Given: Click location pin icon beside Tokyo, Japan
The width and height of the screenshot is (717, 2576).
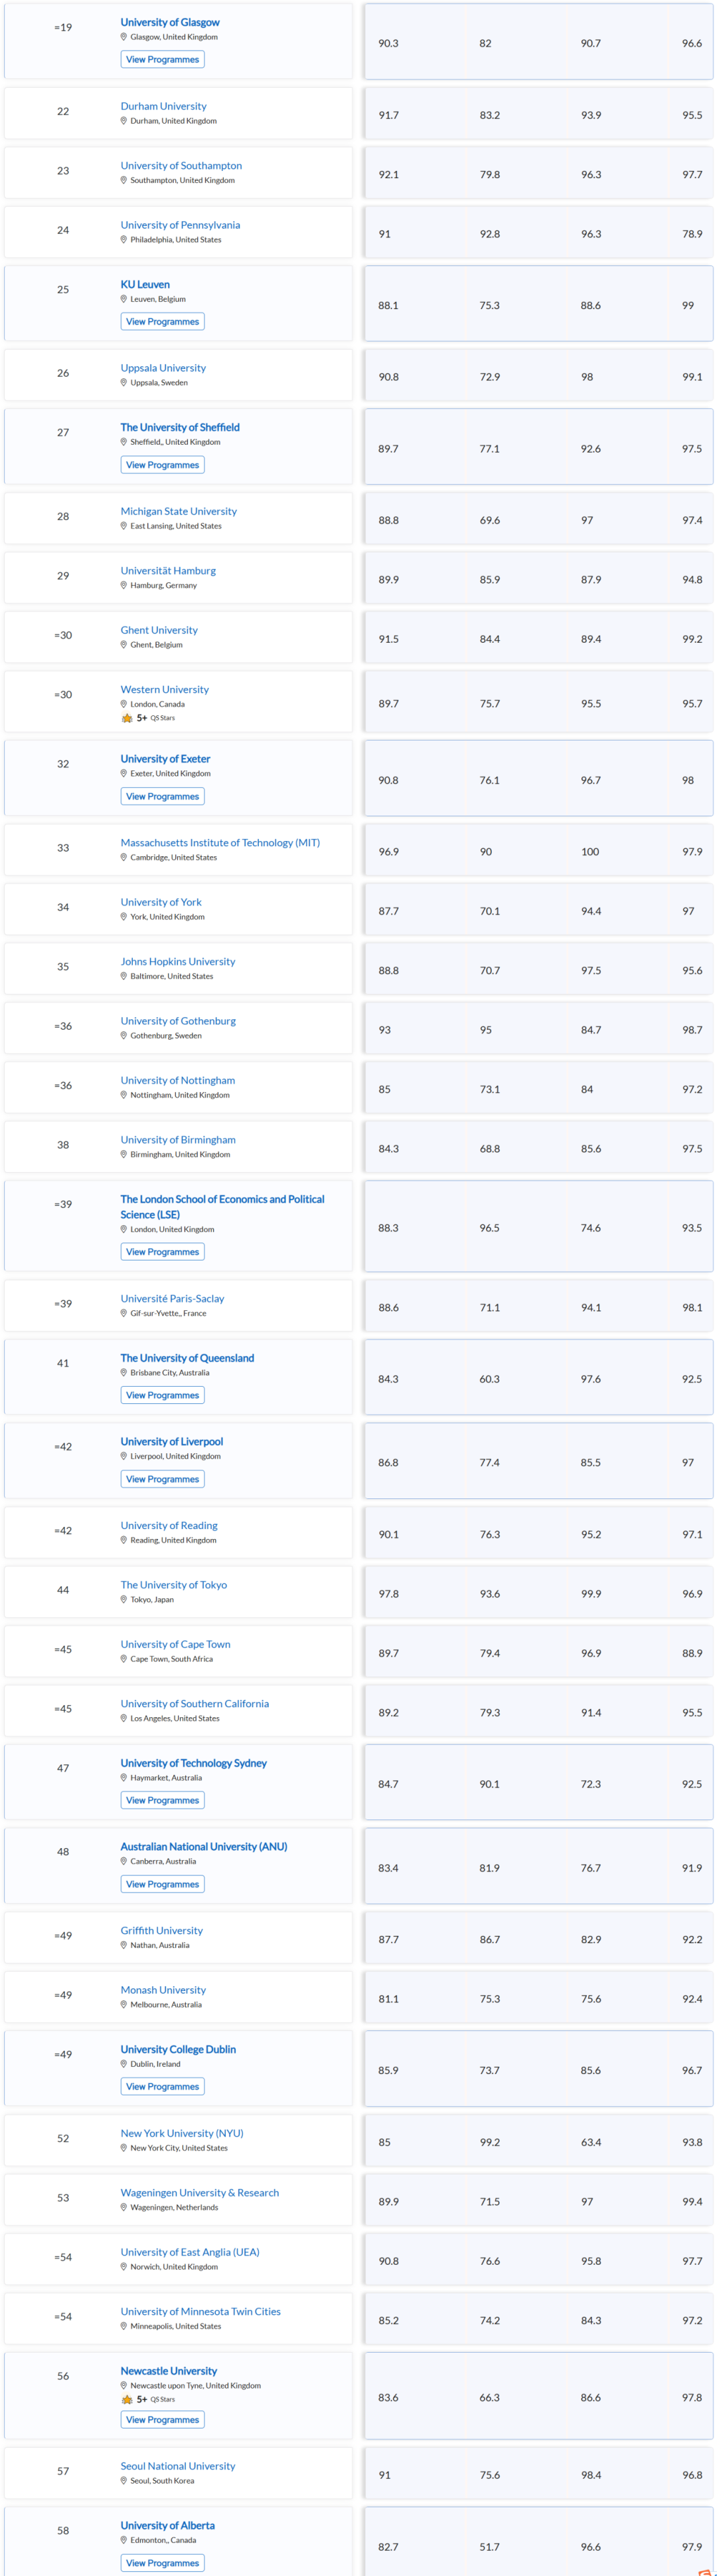Looking at the screenshot, I should (x=124, y=1599).
